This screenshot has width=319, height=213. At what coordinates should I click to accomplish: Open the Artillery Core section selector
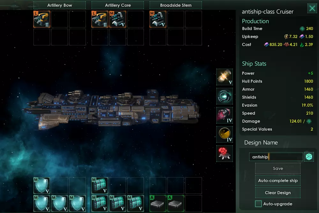pos(118,5)
